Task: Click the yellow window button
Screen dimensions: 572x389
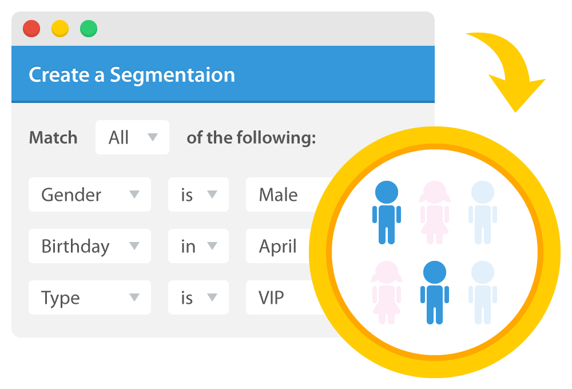Action: [x=60, y=29]
